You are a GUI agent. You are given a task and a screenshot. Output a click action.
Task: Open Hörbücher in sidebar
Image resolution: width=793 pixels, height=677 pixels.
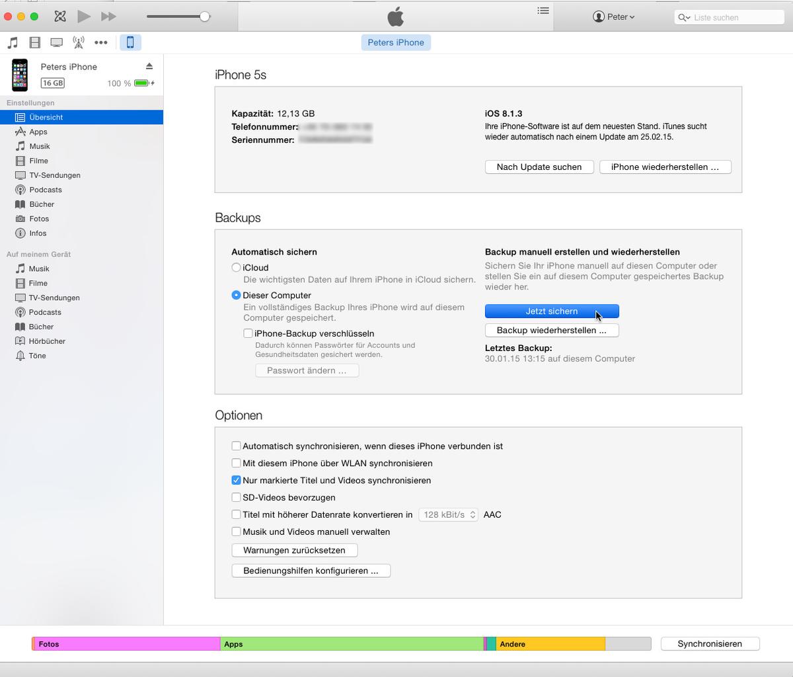click(x=81, y=341)
